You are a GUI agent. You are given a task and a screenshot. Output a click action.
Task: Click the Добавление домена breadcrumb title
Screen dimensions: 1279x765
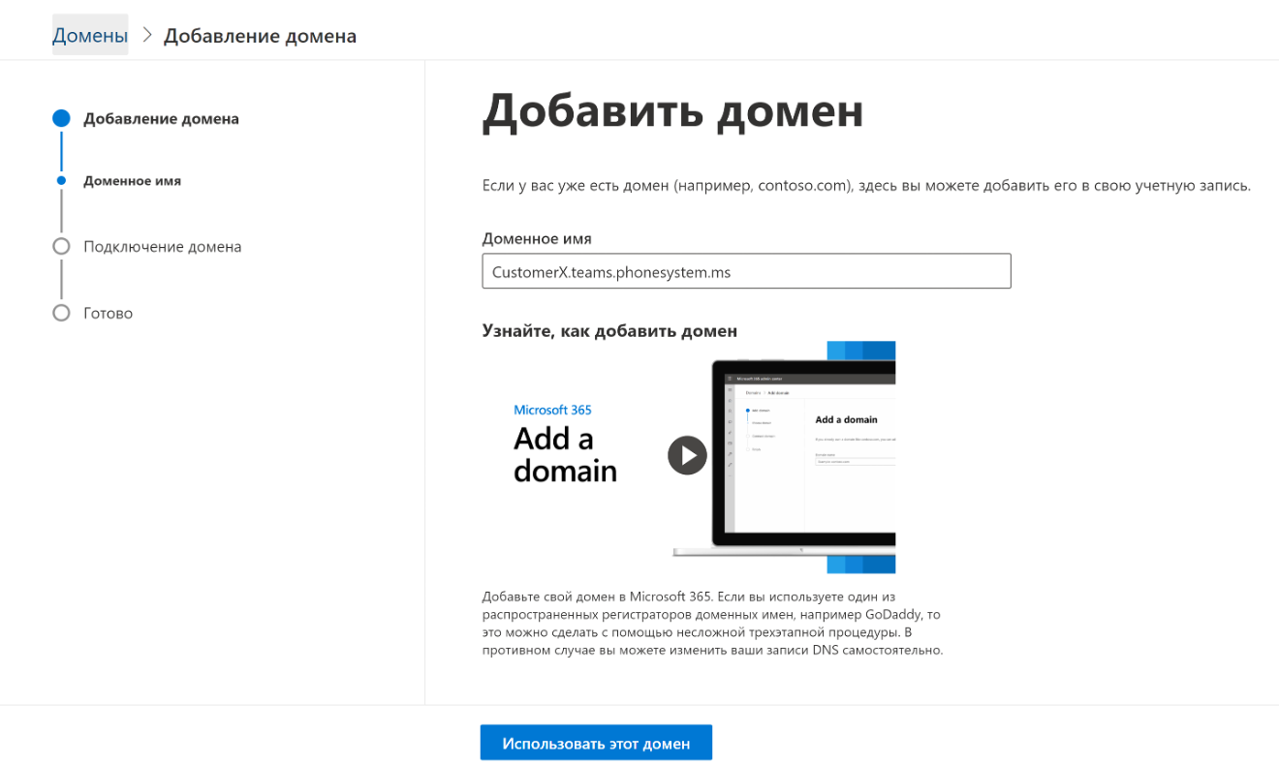point(260,36)
